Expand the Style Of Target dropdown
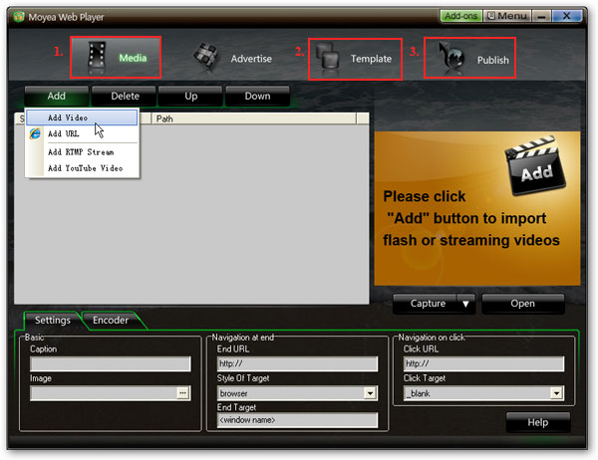This screenshot has height=460, width=598. (x=370, y=393)
